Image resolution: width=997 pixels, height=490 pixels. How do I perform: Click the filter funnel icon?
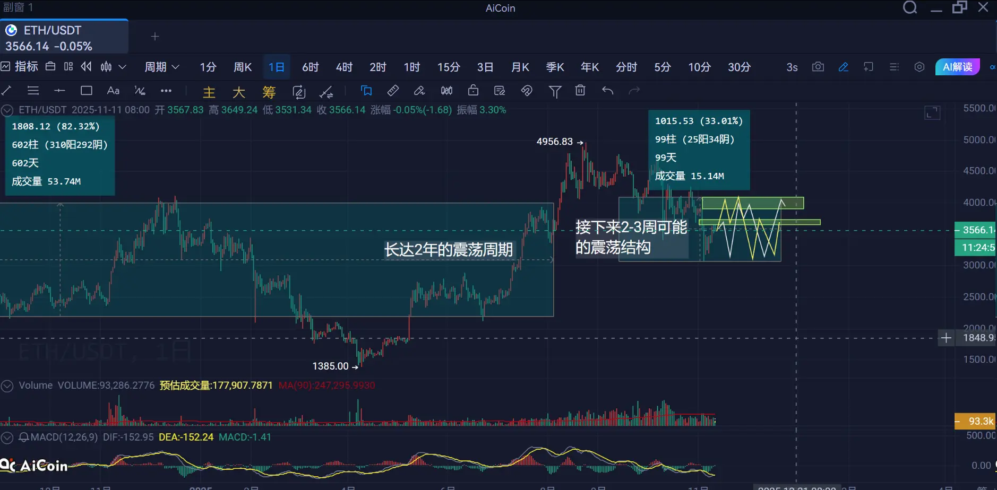tap(555, 92)
